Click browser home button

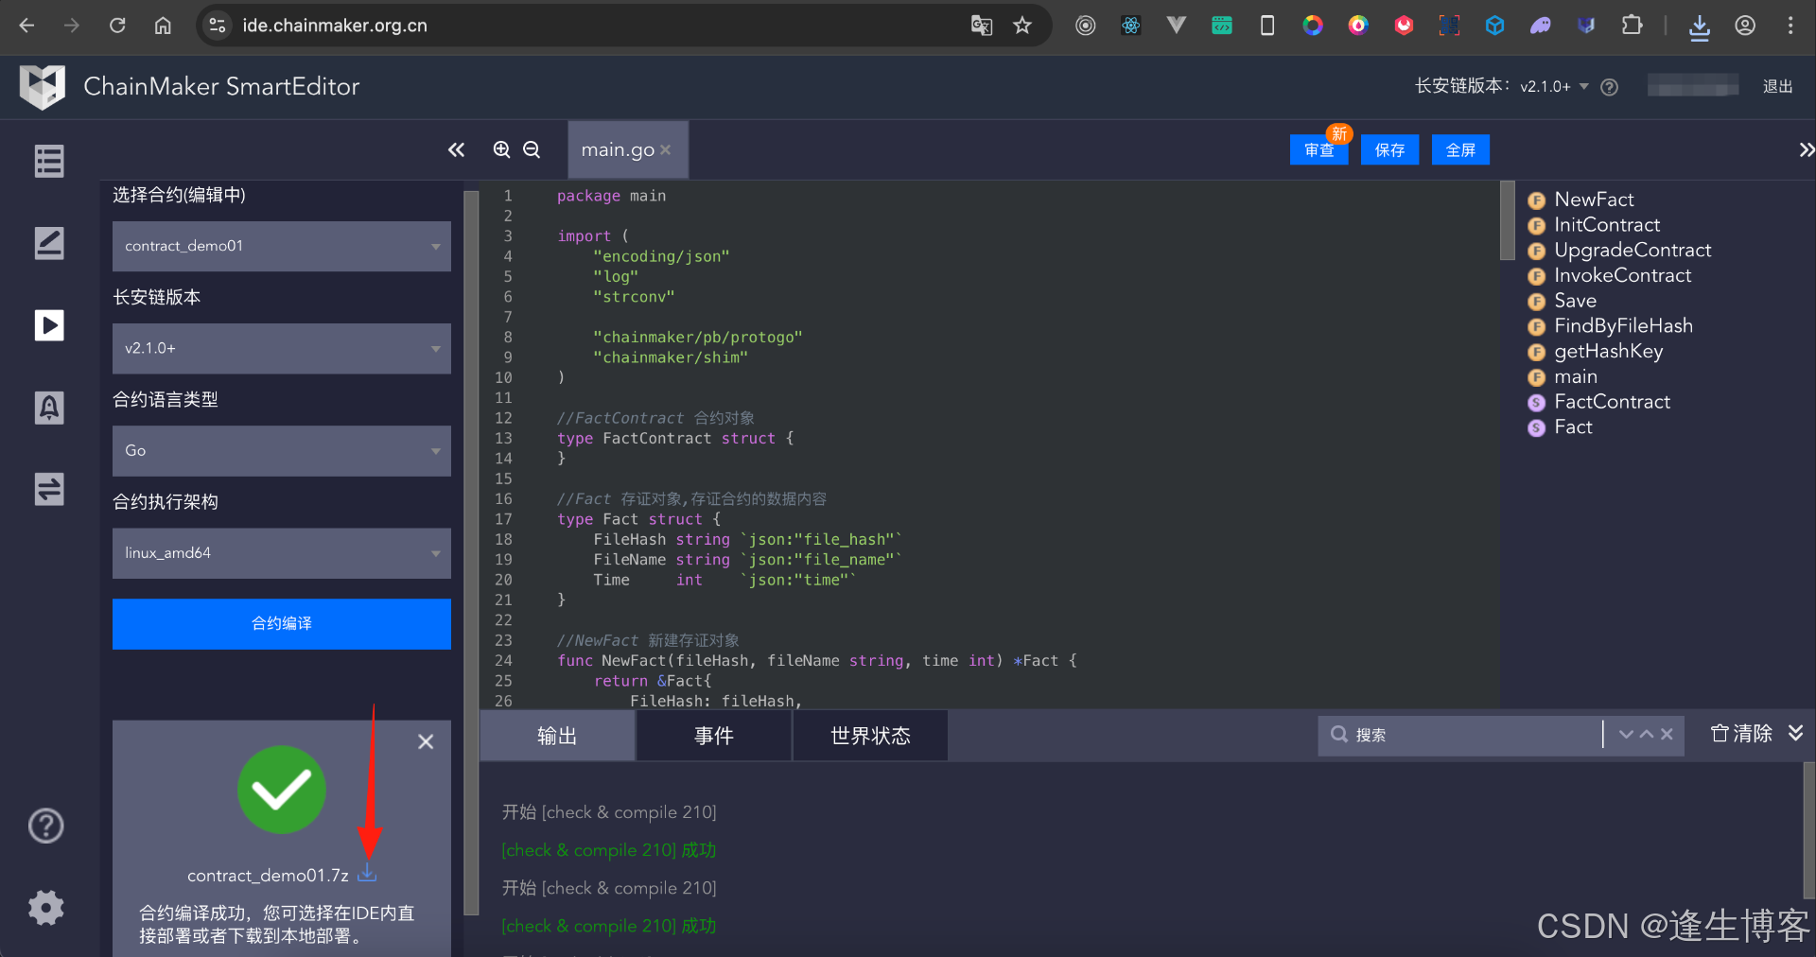[x=163, y=26]
